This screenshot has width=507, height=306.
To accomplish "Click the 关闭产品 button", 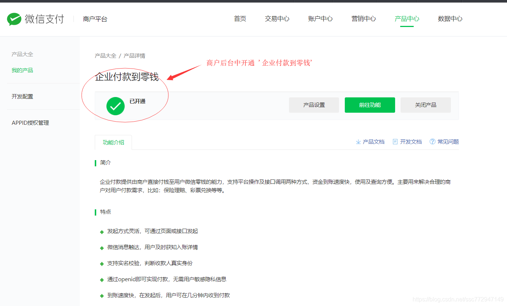I will (426, 105).
